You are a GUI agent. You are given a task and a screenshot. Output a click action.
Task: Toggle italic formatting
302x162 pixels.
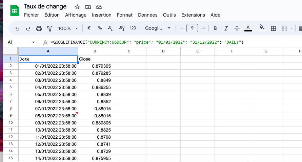(226, 28)
